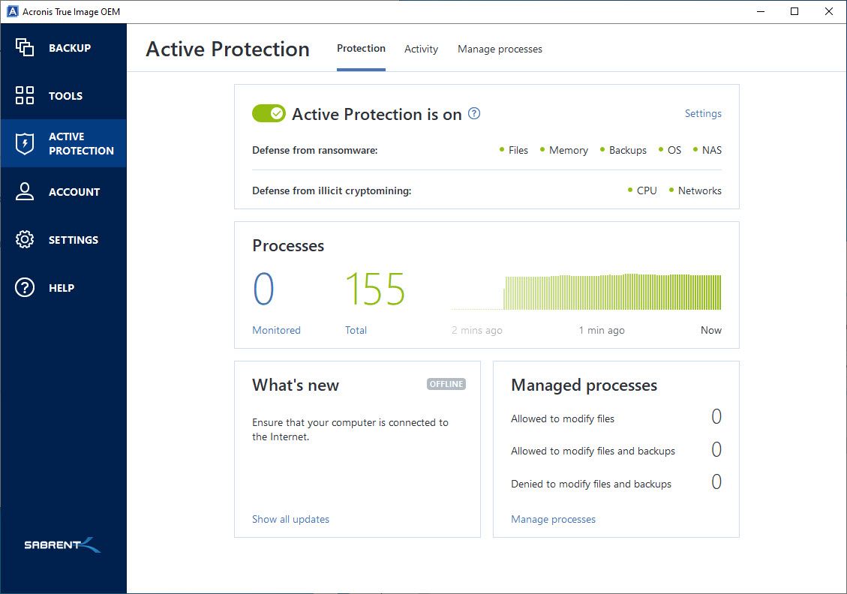Click the Total processes label
Image resolution: width=847 pixels, height=594 pixels.
(x=356, y=330)
